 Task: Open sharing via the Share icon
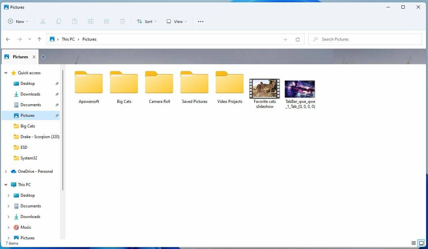pyautogui.click(x=107, y=21)
